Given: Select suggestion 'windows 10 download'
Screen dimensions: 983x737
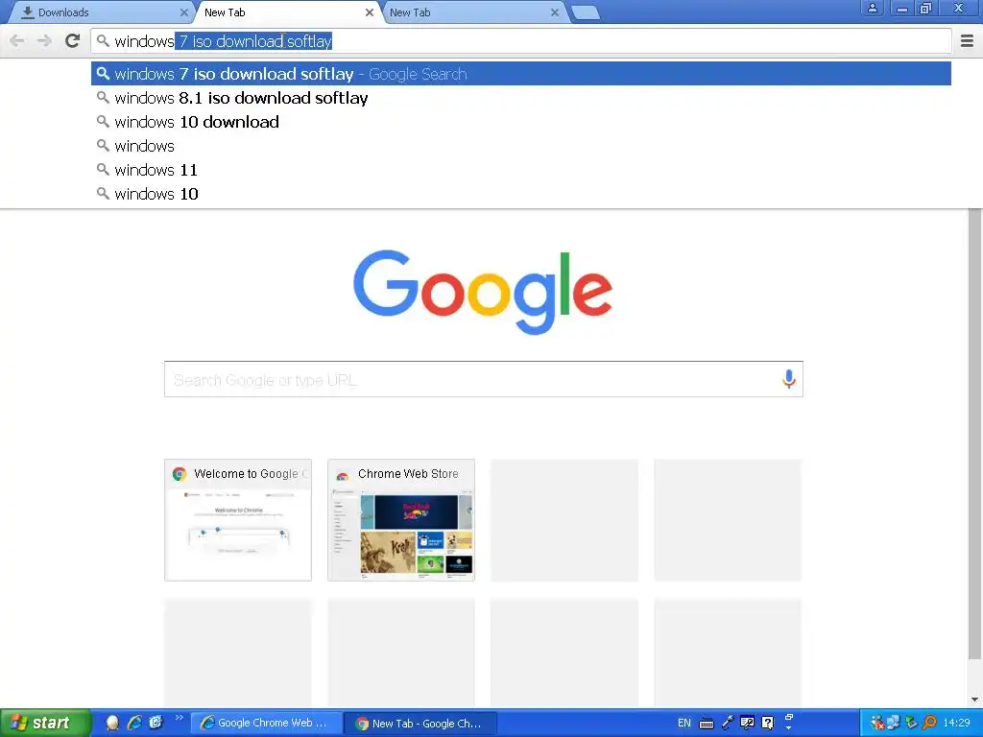Looking at the screenshot, I should click(521, 122).
